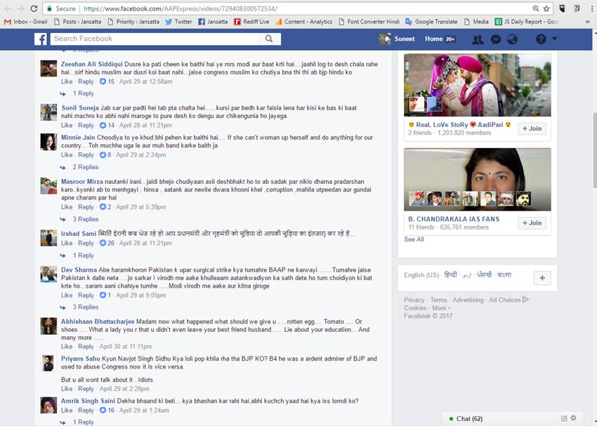This screenshot has width=597, height=426.
Task: Open the Twitter bookmark in bookmarks bar
Action: click(x=178, y=22)
